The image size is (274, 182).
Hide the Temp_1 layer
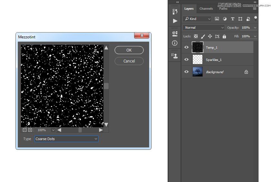(186, 47)
